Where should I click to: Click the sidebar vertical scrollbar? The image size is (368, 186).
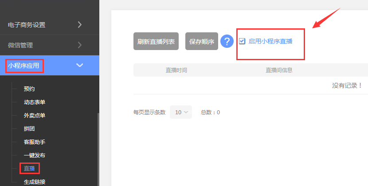[x=98, y=146]
